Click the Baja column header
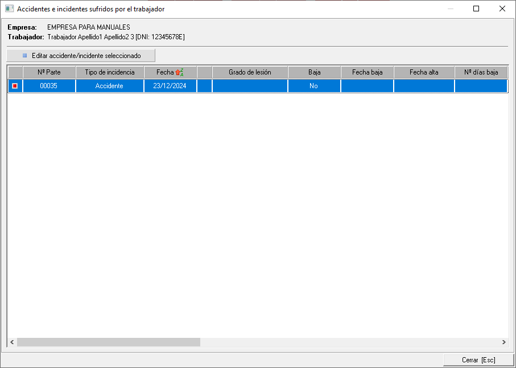Image resolution: width=516 pixels, height=368 pixels. click(314, 72)
